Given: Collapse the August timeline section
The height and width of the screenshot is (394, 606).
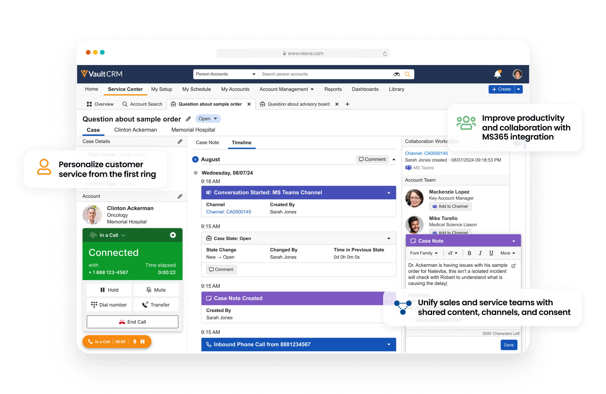Looking at the screenshot, I should coord(394,159).
